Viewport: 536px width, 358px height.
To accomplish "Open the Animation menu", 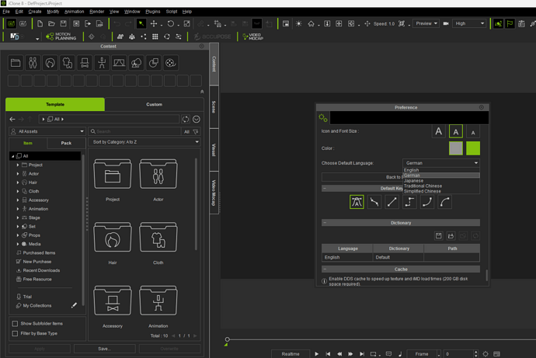I will pyautogui.click(x=74, y=12).
